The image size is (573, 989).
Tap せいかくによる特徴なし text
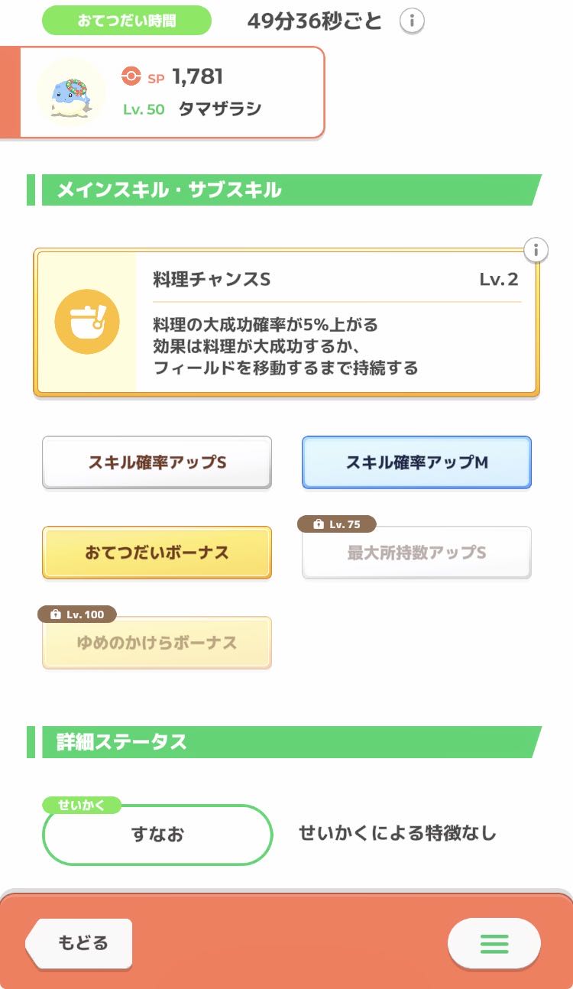[397, 833]
